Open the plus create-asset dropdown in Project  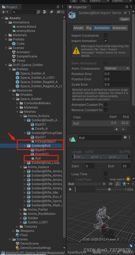[x=5, y=12]
